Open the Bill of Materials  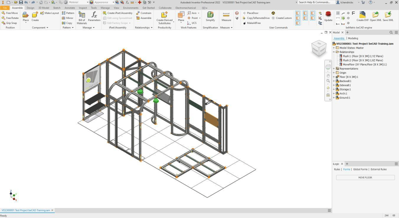82,18
